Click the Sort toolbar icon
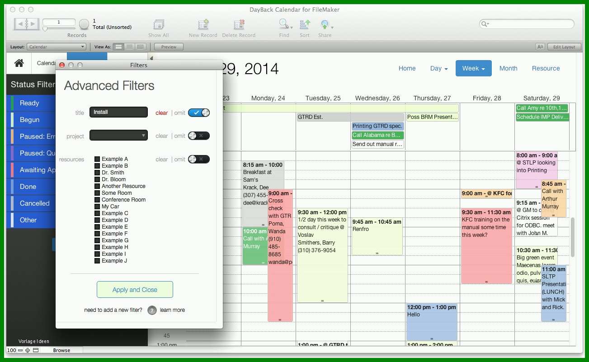The height and width of the screenshot is (362, 589). tap(305, 24)
